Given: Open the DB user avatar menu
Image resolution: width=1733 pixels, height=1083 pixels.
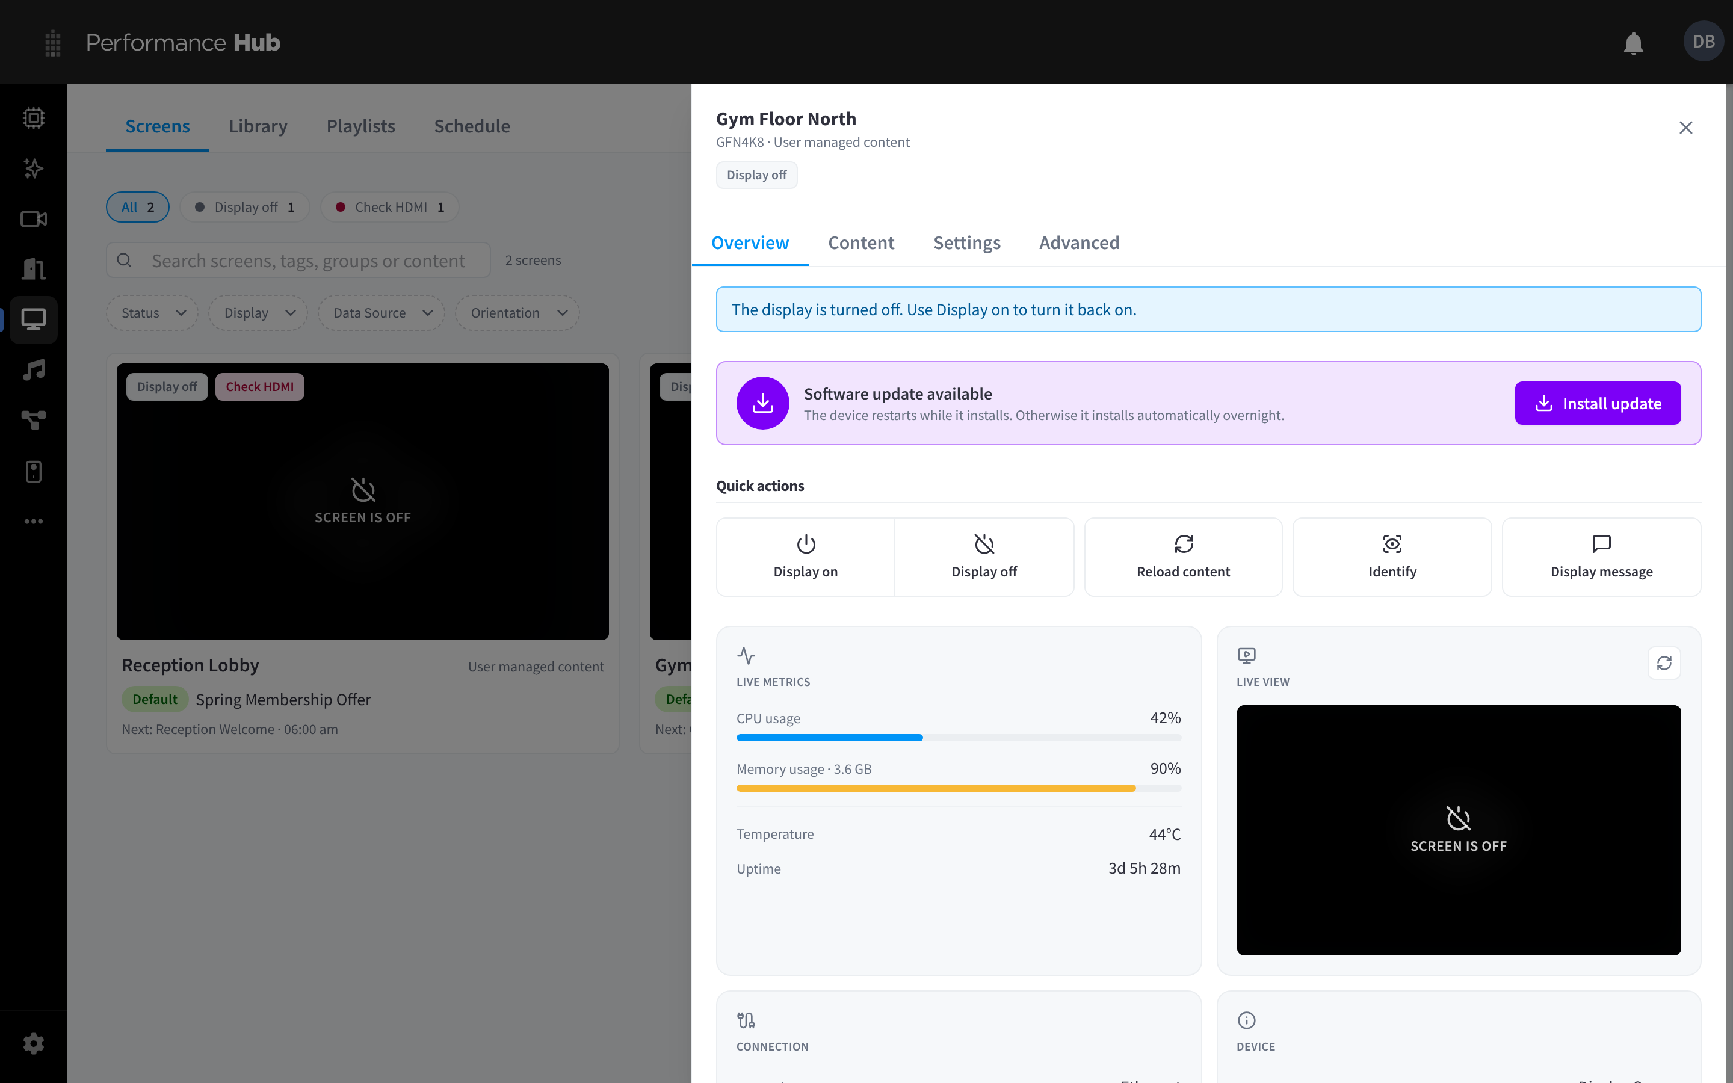Looking at the screenshot, I should 1703,42.
